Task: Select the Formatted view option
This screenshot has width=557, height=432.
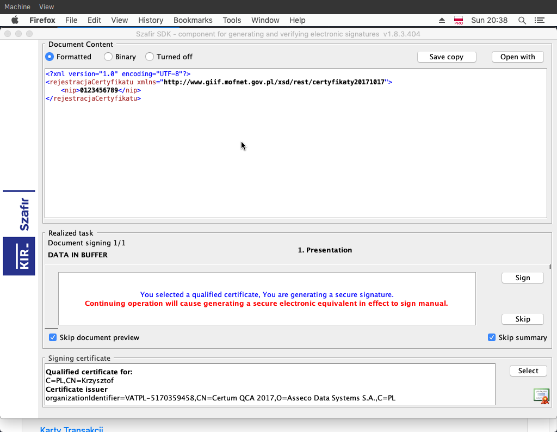Action: coord(50,57)
